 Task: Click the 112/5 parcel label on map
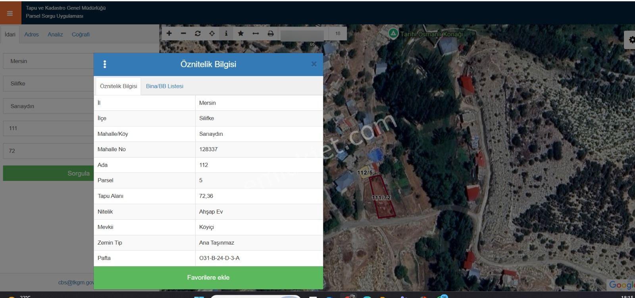point(365,173)
